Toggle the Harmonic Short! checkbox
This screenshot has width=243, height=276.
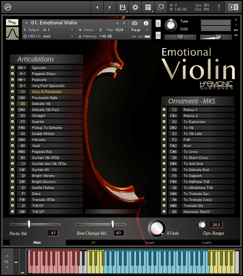click(x=164, y=211)
